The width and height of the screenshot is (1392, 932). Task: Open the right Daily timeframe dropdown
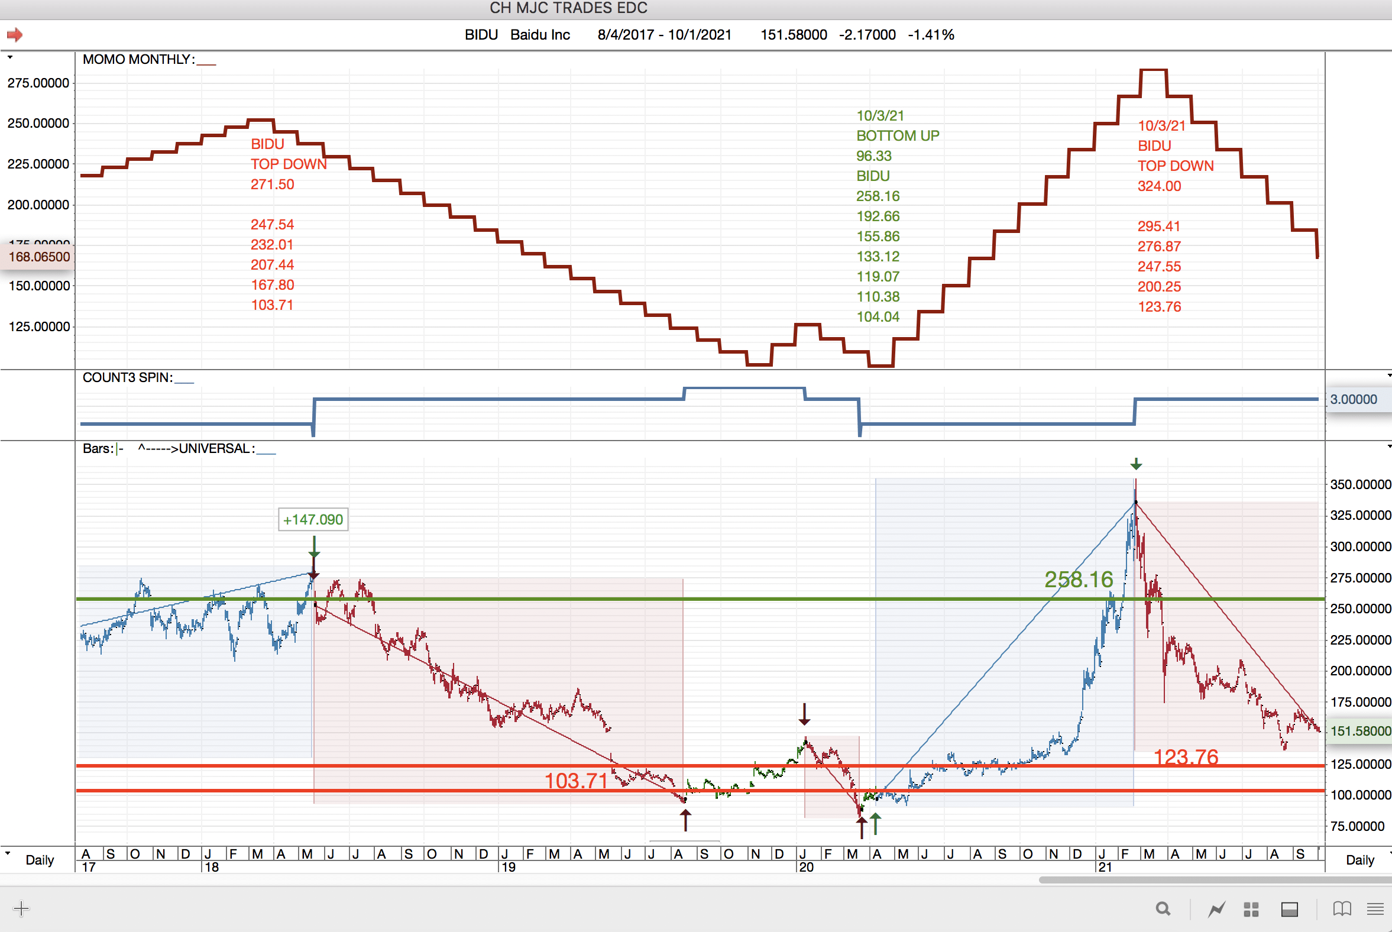[x=1359, y=859]
